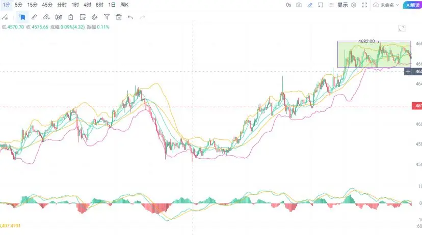This screenshot has width=422, height=235.
Task: Click the funnel filter icon
Action: point(107,17)
